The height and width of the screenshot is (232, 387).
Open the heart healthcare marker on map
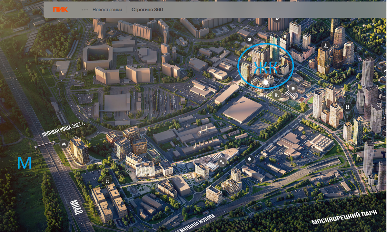(250, 40)
